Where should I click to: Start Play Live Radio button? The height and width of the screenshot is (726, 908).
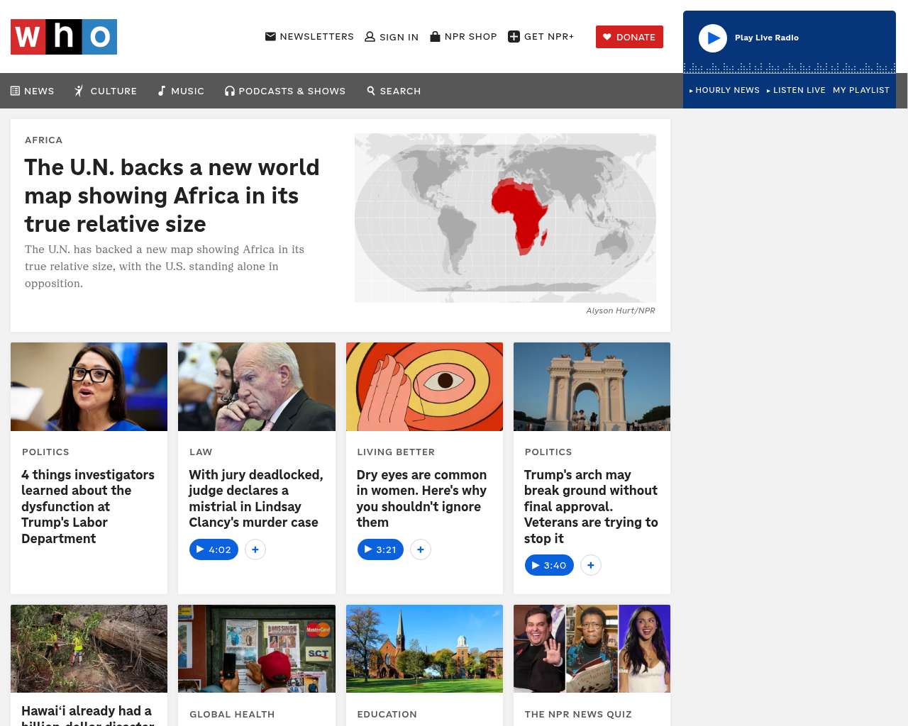click(x=713, y=38)
